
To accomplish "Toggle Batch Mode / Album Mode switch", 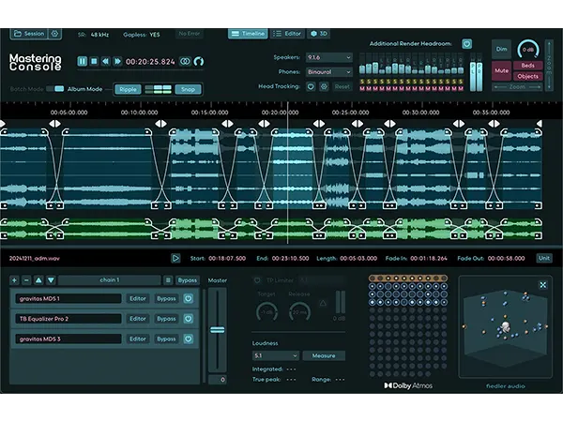I will 56,89.
